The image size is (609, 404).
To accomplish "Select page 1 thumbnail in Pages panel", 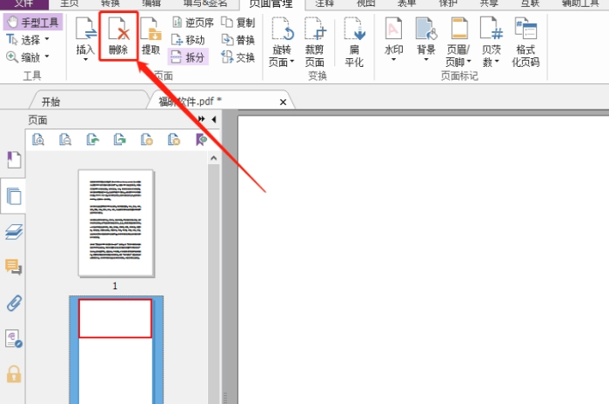I will point(116,223).
